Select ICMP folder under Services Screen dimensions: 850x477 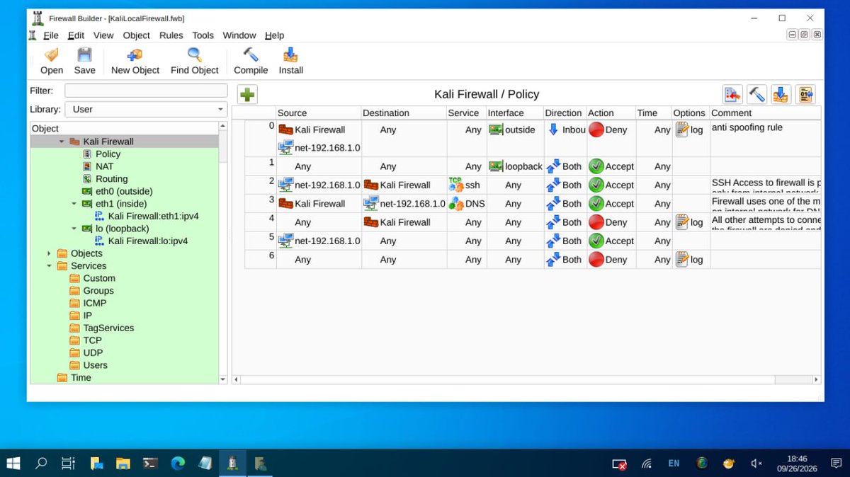[x=94, y=303]
